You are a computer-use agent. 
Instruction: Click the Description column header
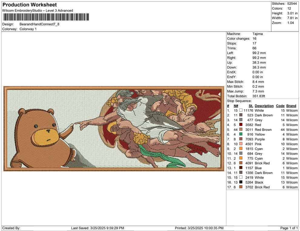[264, 106]
